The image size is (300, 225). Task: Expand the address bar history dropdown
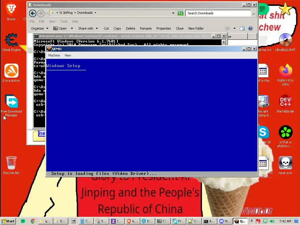(173, 13)
